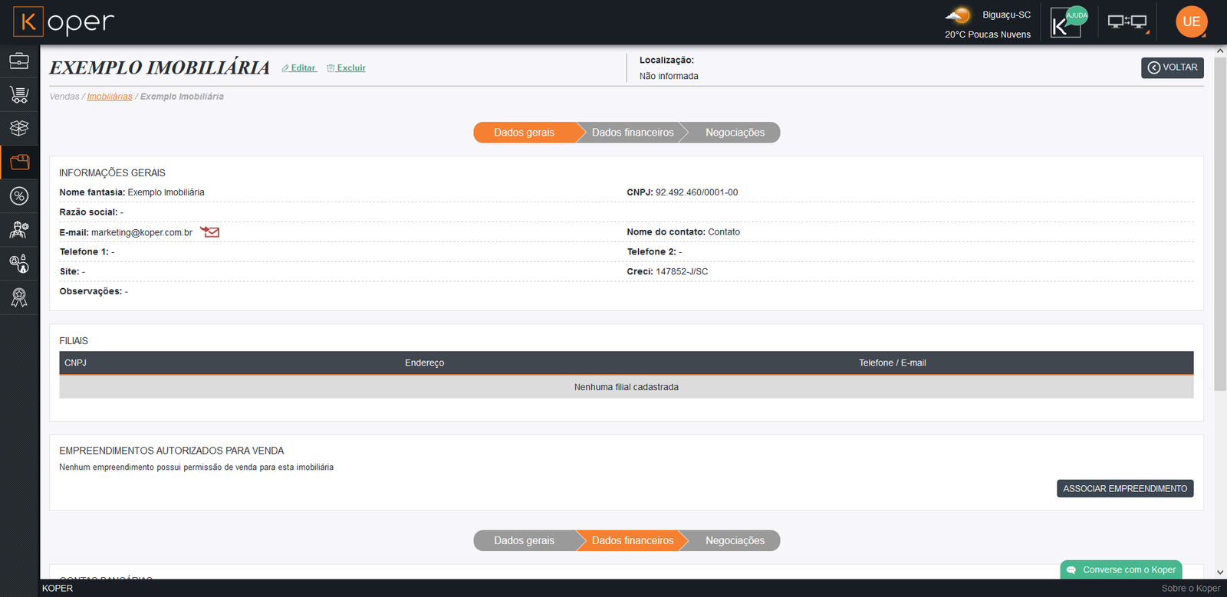Viewport: 1227px width, 597px height.
Task: Click the red envelope icon beside the e-mail
Action: pos(209,232)
